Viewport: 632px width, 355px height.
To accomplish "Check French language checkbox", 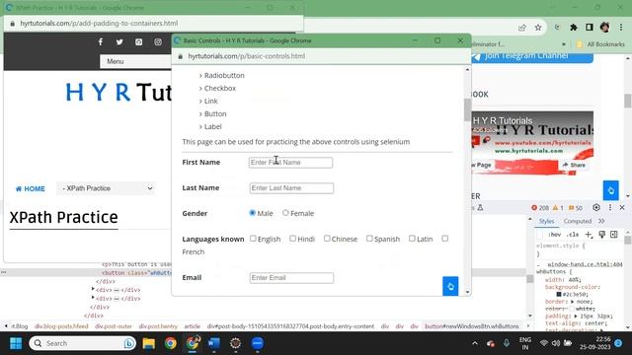I will tap(444, 239).
